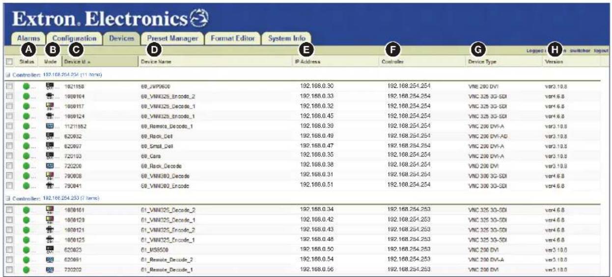Tick the select-all checkbox in table header
Image resolution: width=612 pixels, height=277 pixels.
[x=9, y=62]
